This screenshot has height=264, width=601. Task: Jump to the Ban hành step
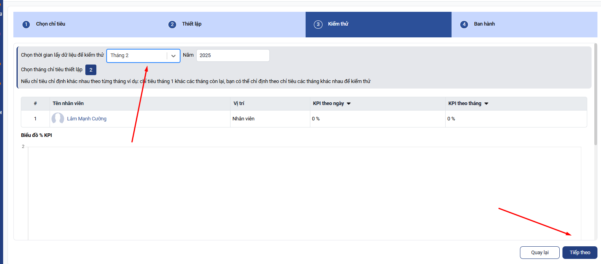point(484,24)
